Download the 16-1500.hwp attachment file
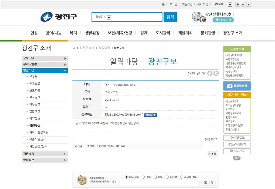Viewport: 275px width, 189px height. 124,115
